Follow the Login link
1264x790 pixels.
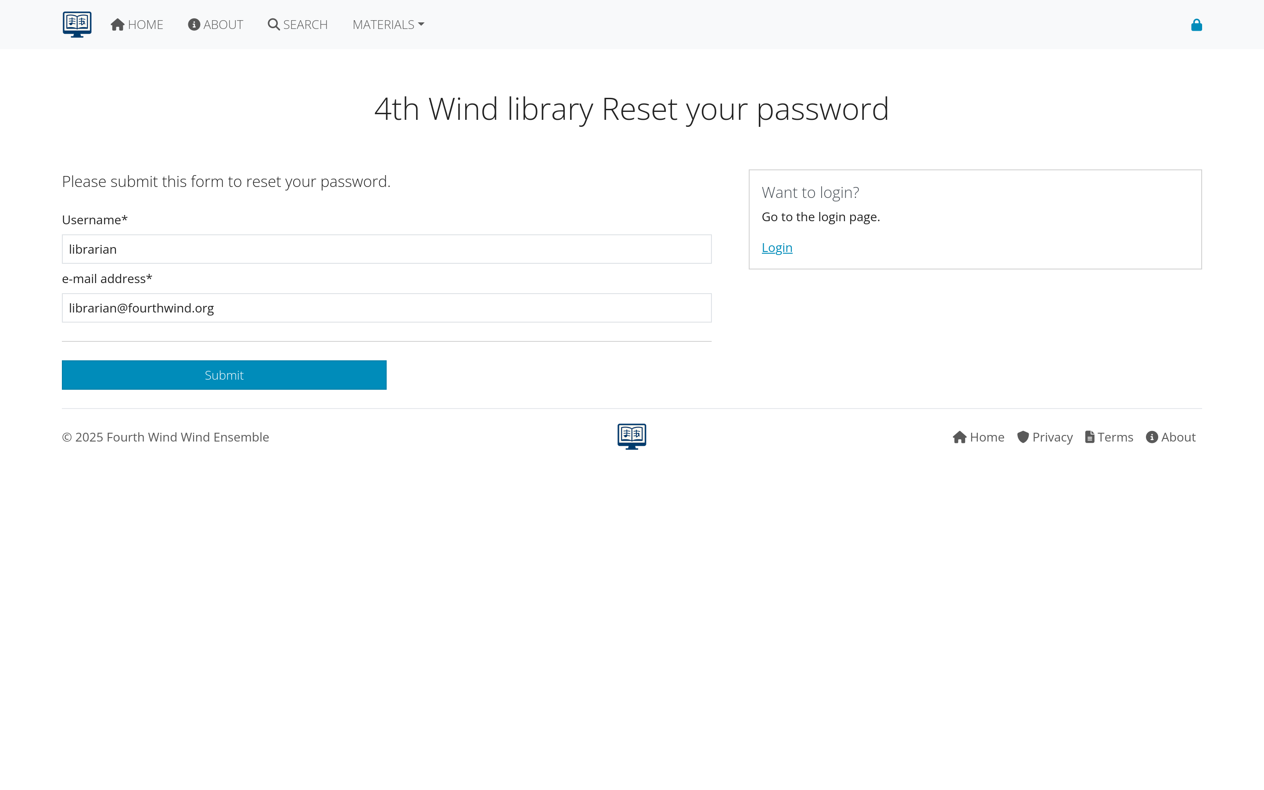(x=777, y=247)
